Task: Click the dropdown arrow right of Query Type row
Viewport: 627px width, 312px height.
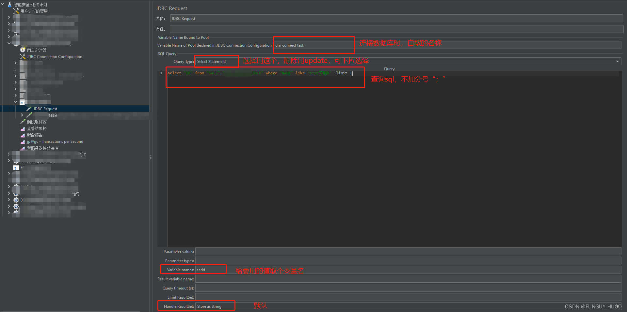Action: (x=617, y=61)
